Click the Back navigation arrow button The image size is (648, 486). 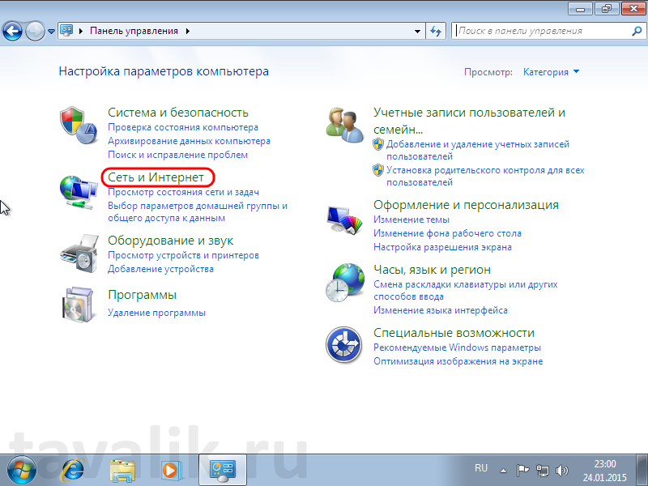[12, 31]
